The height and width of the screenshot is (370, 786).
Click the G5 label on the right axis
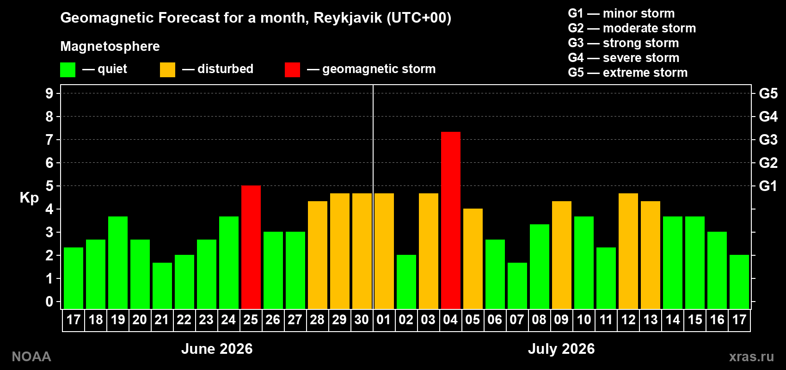(768, 93)
